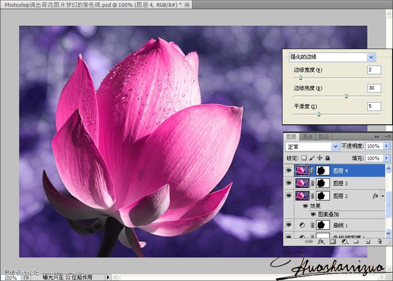Click 图层 4 image thumbnail
The height and width of the screenshot is (281, 393).
click(x=302, y=170)
